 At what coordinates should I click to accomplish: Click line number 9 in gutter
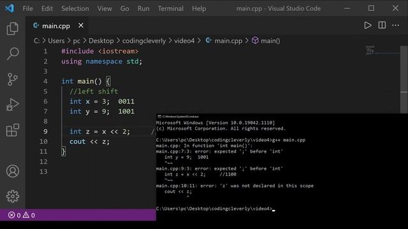pyautogui.click(x=45, y=132)
